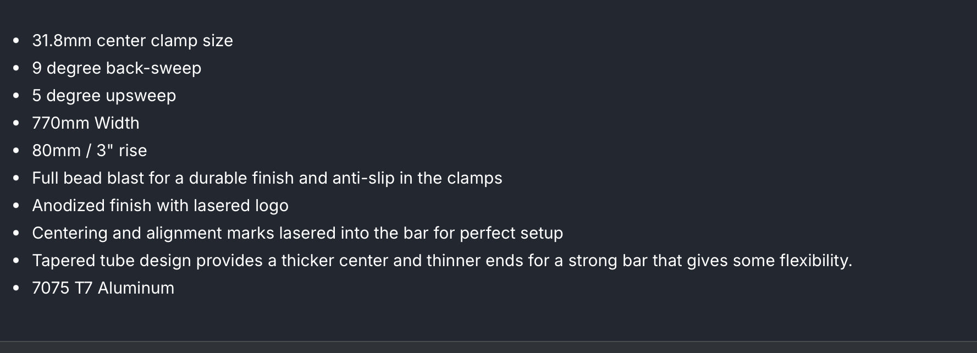Click the bullet before "31.8mm center clamp size"
Image resolution: width=977 pixels, height=353 pixels.
pyautogui.click(x=16, y=41)
